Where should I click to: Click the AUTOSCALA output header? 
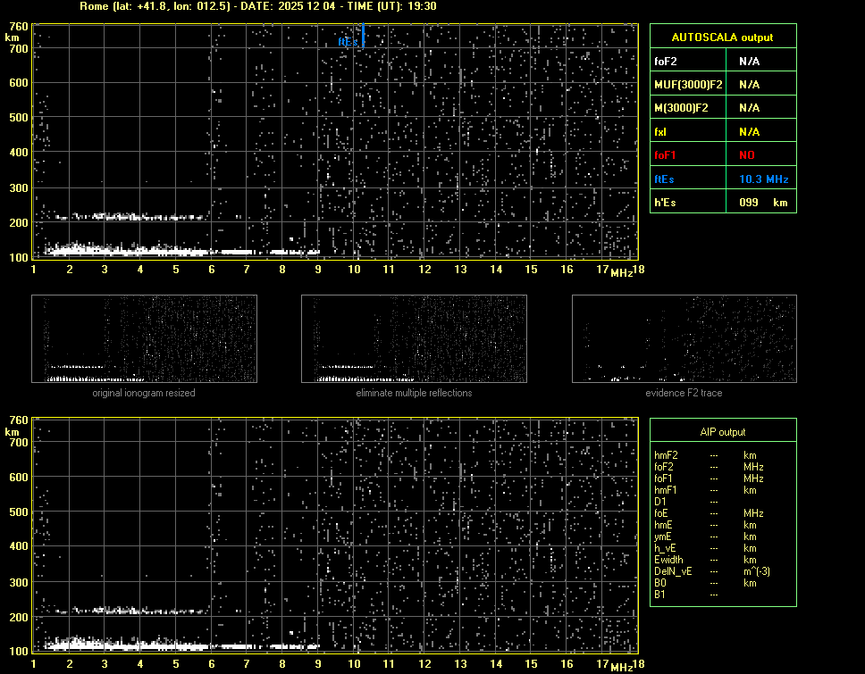pyautogui.click(x=722, y=37)
